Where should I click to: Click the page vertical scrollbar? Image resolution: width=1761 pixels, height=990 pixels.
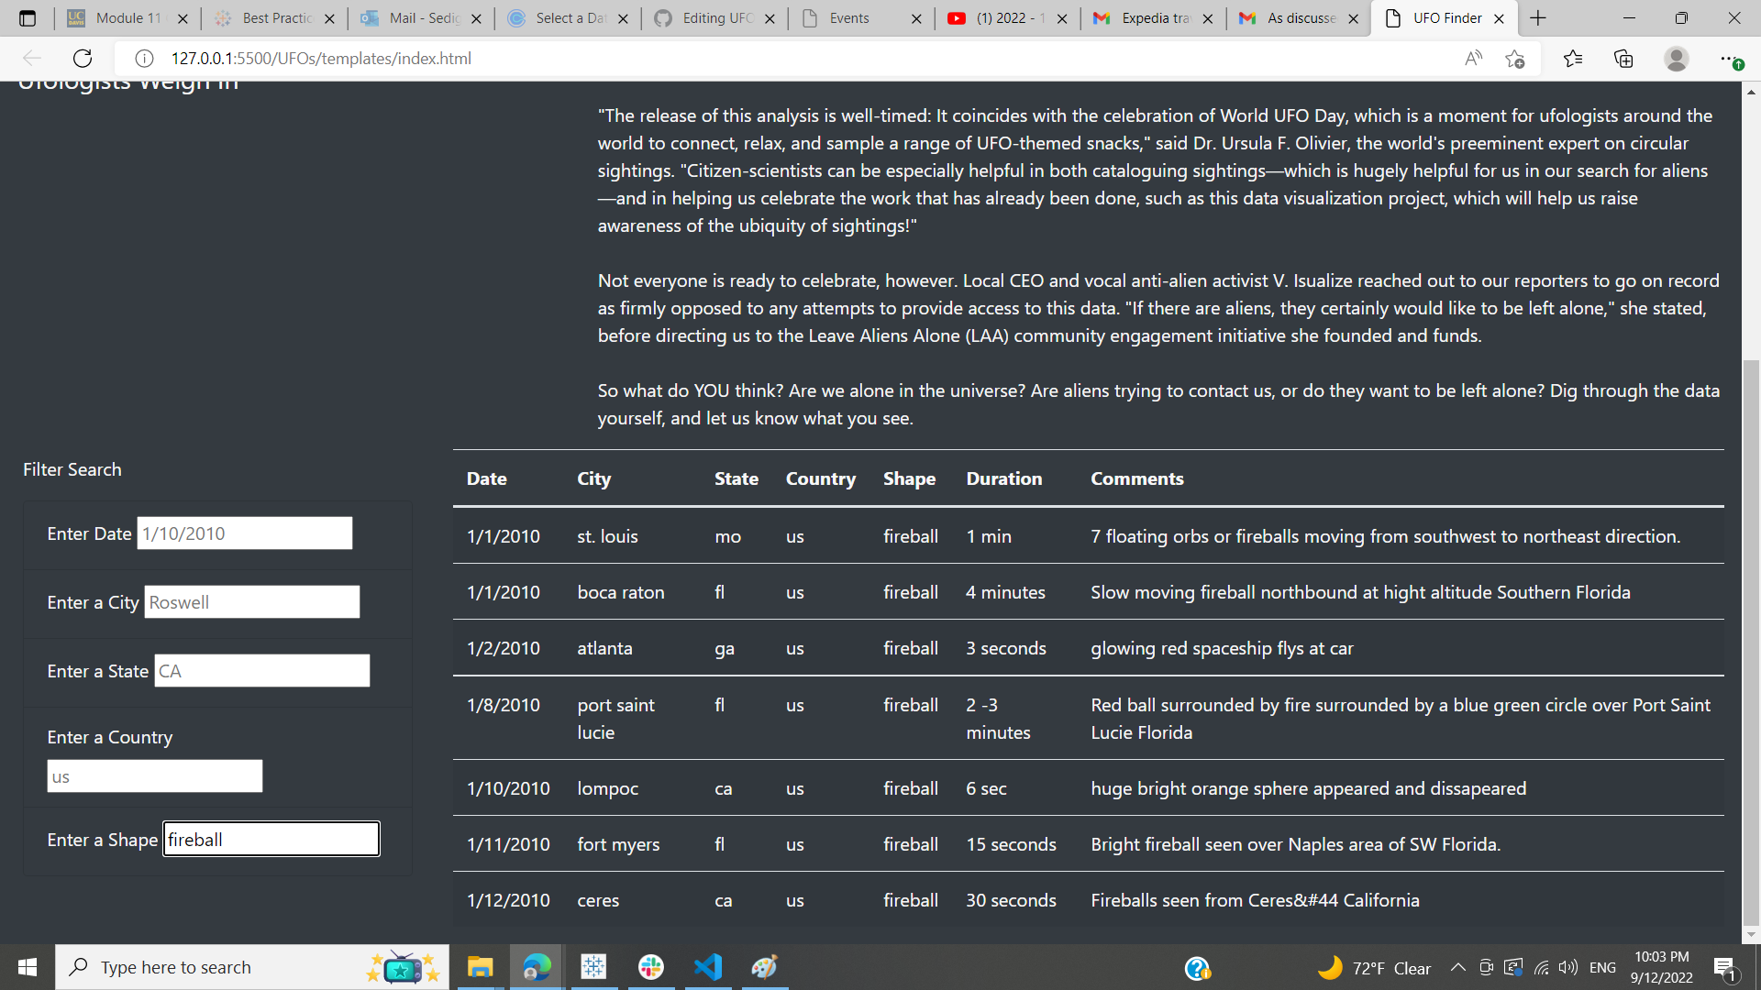1751,642
